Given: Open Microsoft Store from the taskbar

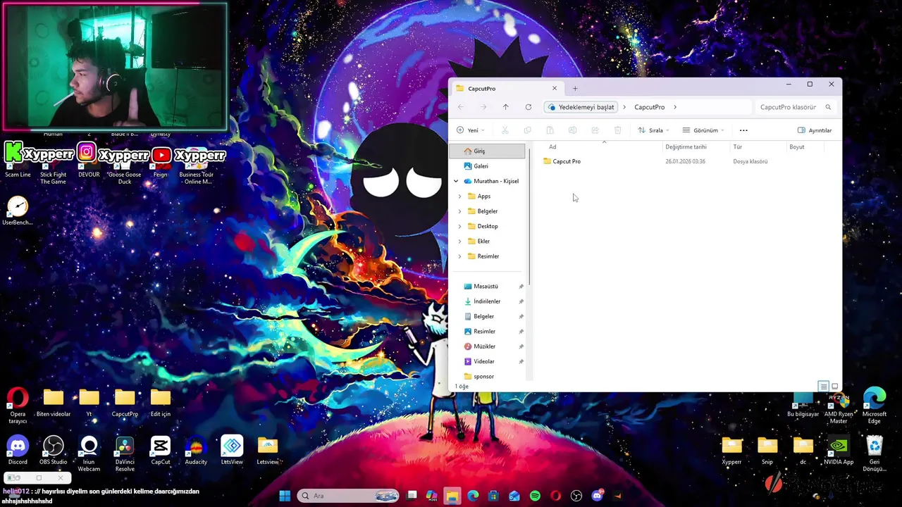Looking at the screenshot, I should [493, 496].
